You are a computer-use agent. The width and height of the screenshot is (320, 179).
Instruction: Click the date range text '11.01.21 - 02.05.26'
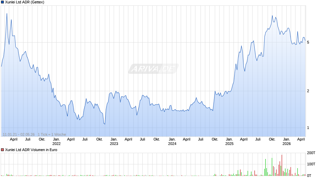pos(19,134)
